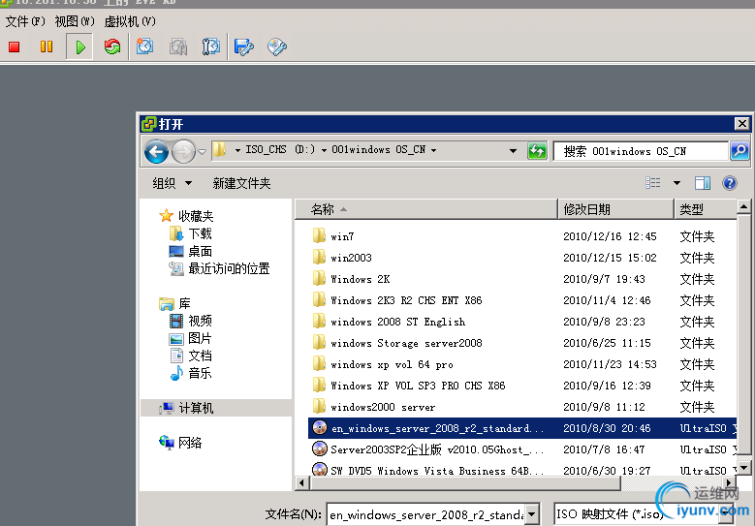Open the snapshot manager icon
The height and width of the screenshot is (526, 755).
[x=210, y=46]
